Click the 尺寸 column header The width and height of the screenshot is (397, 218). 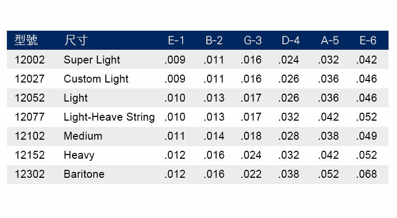(76, 41)
